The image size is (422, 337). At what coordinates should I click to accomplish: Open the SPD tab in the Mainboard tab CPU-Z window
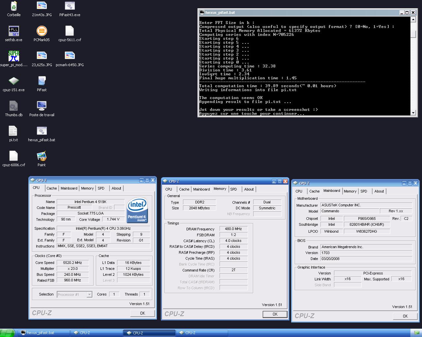364,192
